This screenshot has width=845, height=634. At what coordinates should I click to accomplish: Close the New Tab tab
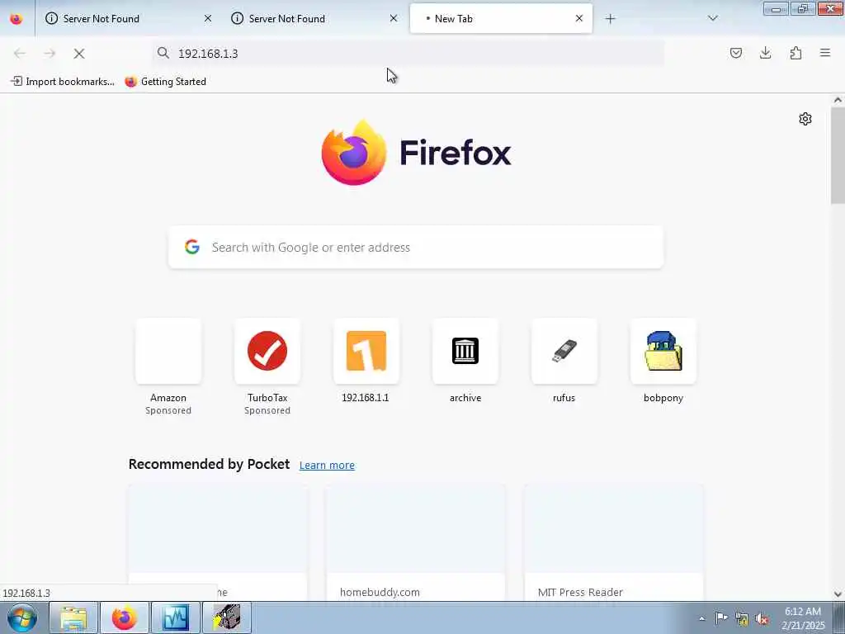579,18
